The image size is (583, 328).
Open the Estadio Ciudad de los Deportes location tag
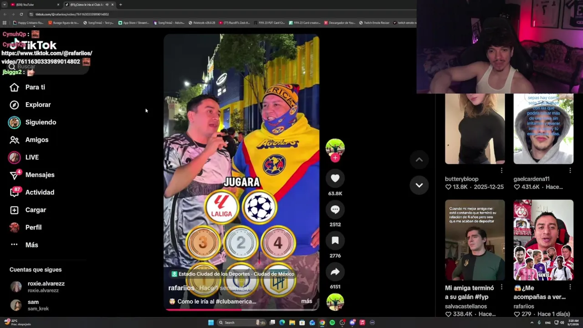point(233,274)
